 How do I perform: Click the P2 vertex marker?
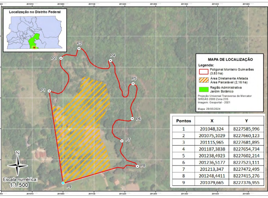click(x=61, y=58)
